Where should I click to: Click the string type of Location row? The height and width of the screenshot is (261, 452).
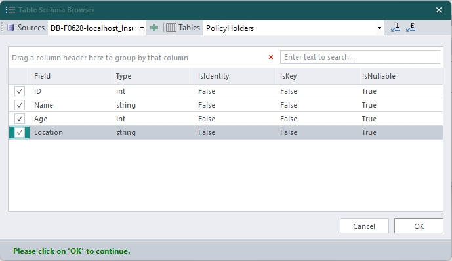(x=153, y=132)
